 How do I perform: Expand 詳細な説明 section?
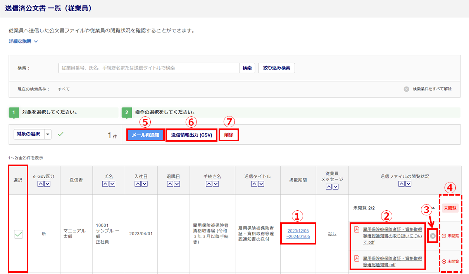click(x=23, y=41)
